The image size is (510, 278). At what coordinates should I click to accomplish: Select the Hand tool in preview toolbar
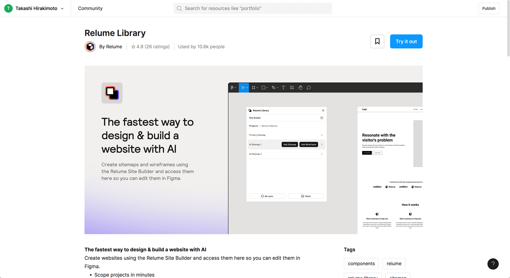coord(300,87)
